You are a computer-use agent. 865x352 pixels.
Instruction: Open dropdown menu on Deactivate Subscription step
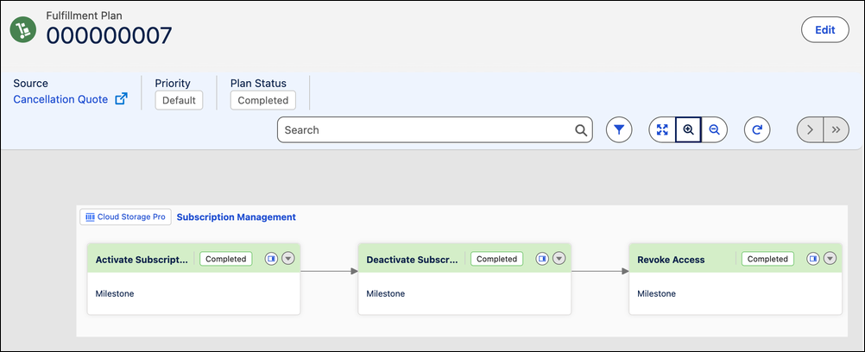point(559,258)
